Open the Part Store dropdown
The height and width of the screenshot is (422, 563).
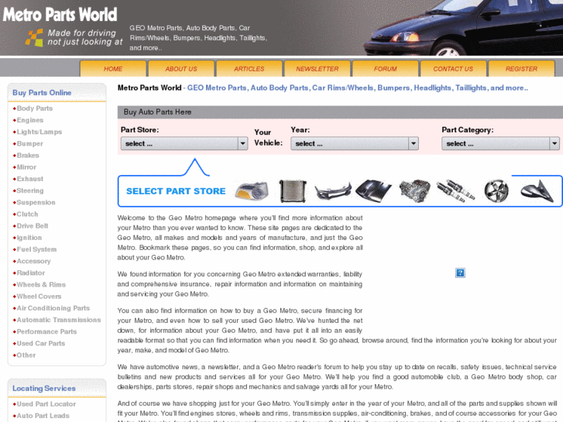pos(184,143)
